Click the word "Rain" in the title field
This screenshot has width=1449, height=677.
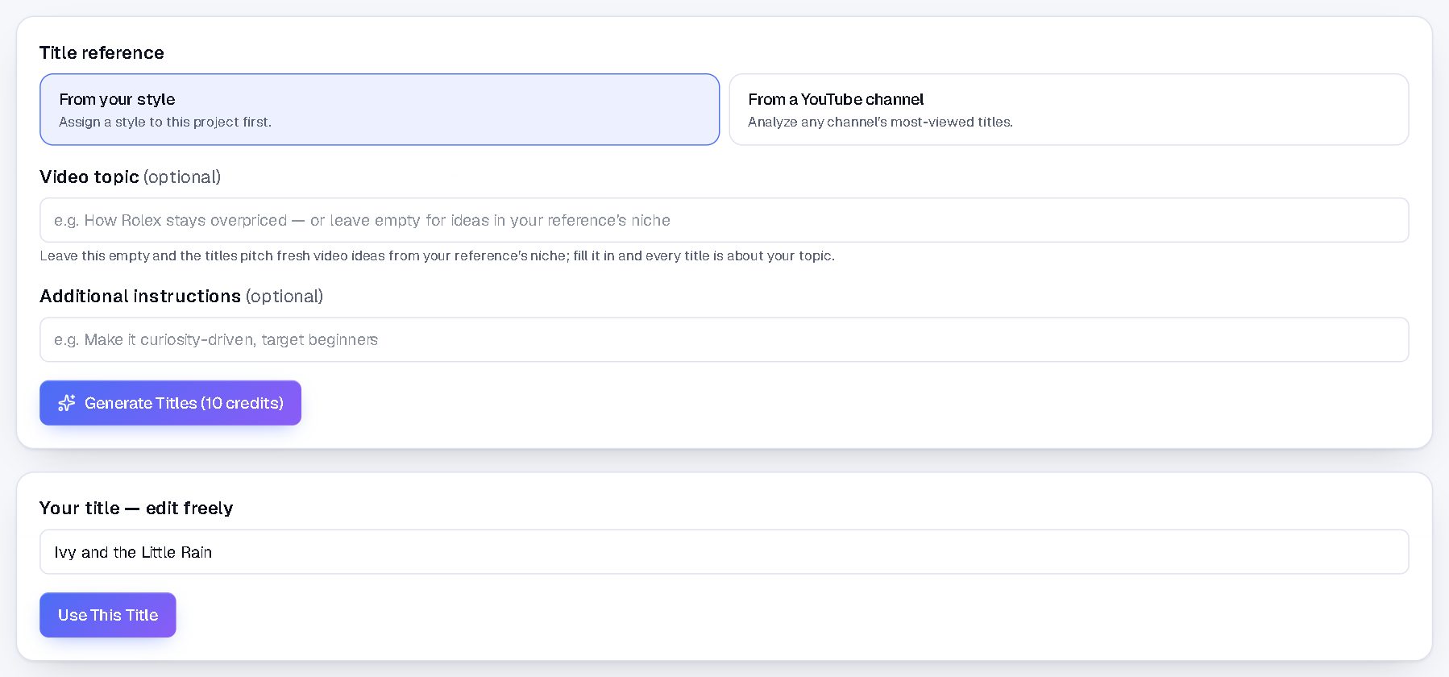point(196,552)
